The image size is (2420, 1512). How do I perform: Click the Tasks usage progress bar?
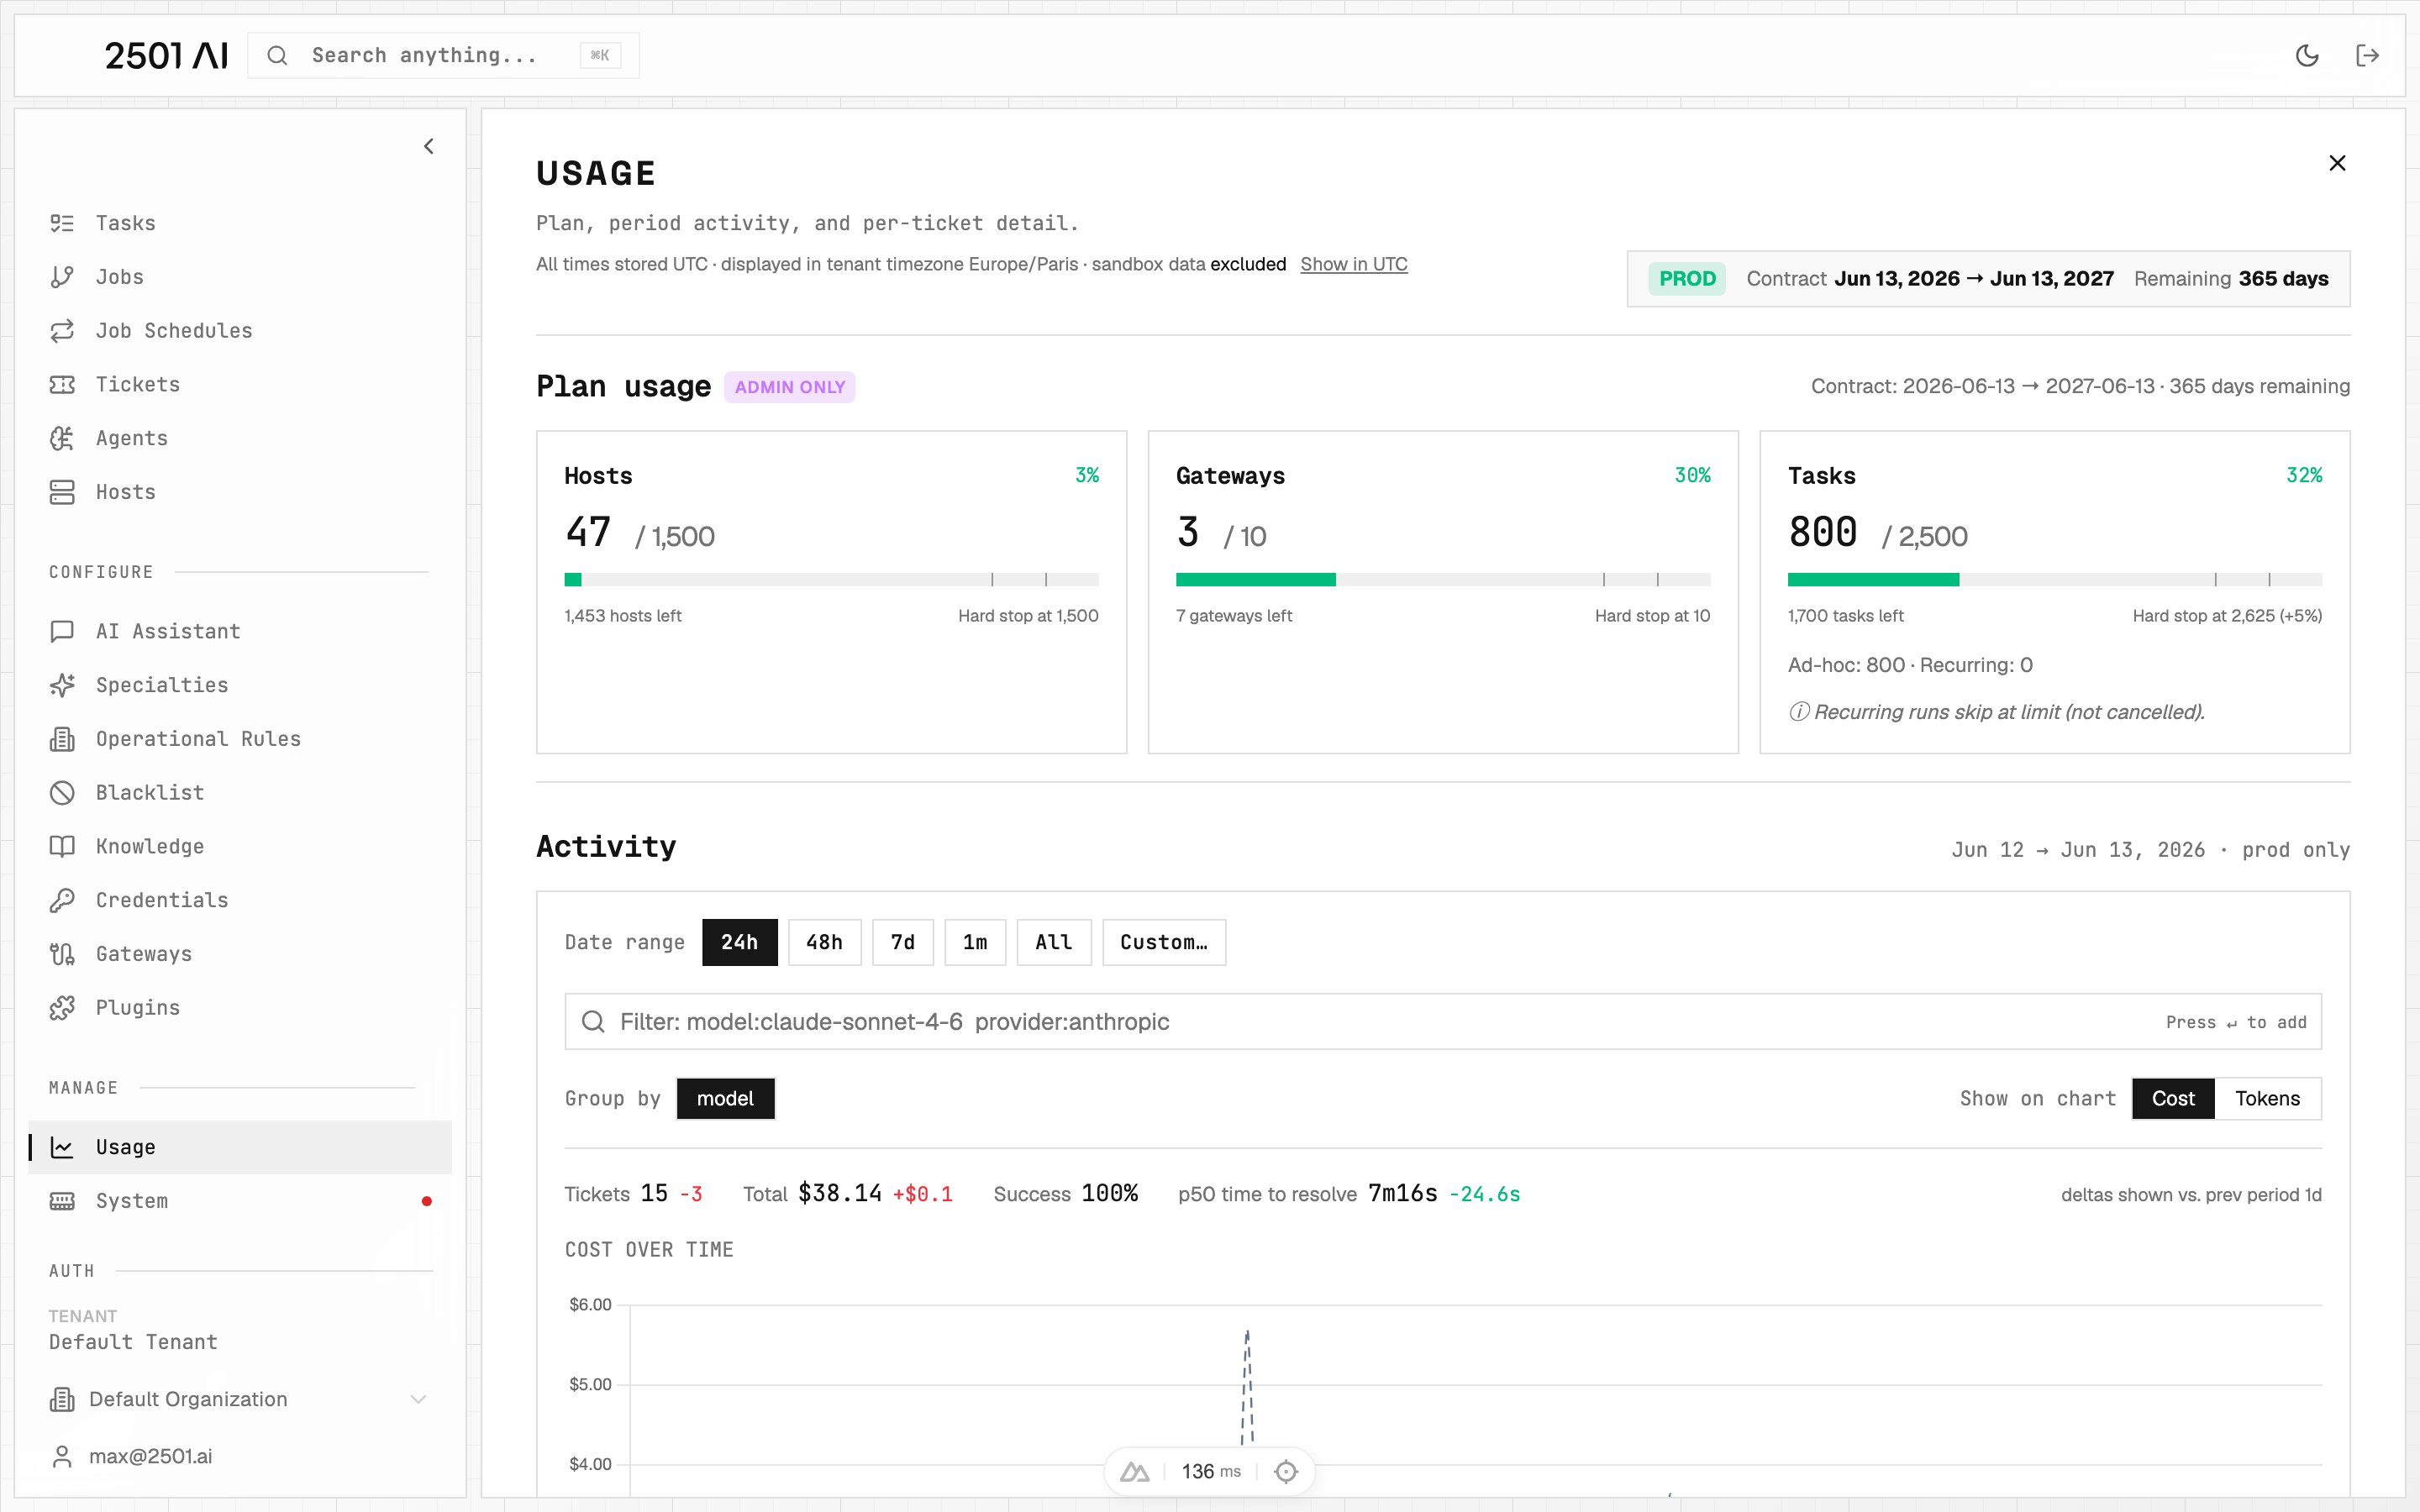2054,580
